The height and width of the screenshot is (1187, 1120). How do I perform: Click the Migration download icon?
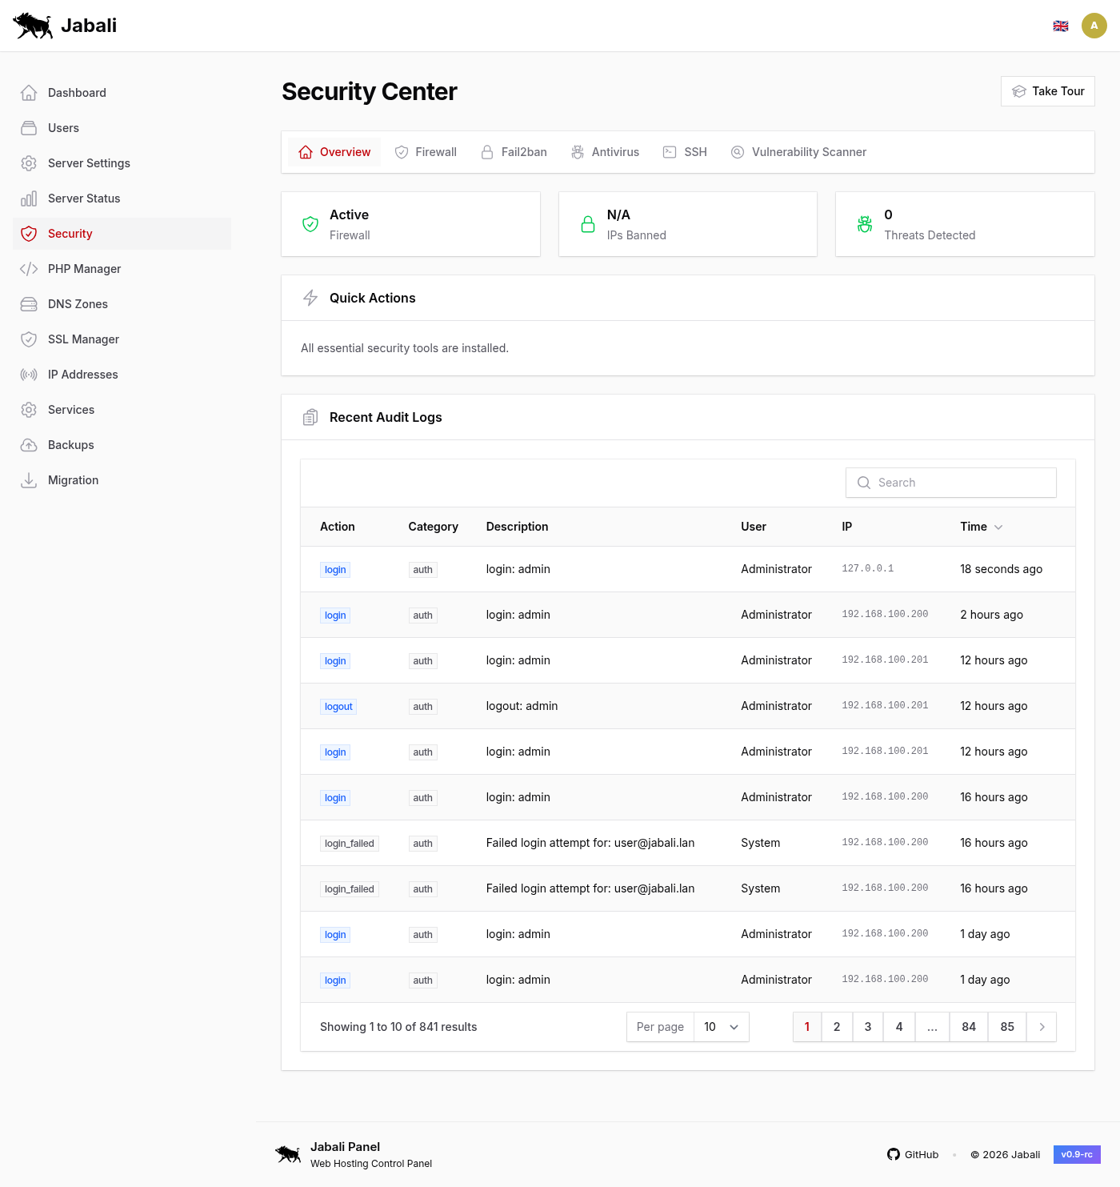coord(29,479)
